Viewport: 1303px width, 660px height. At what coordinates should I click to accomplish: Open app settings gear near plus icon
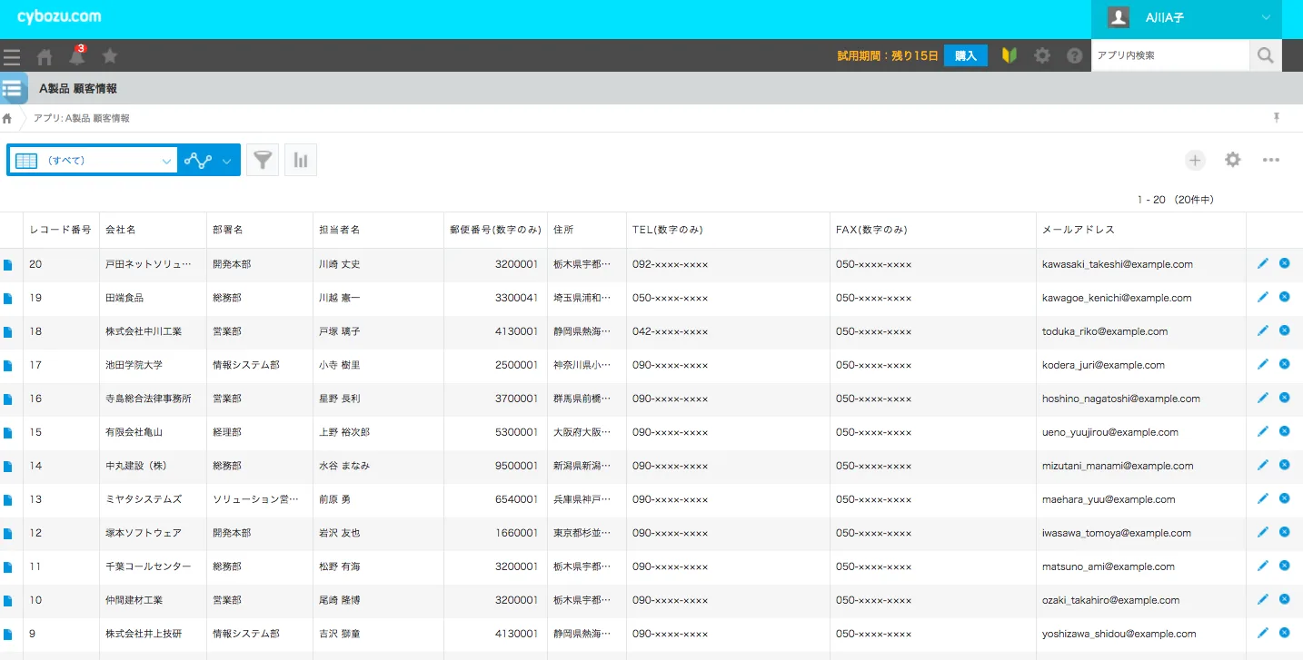[x=1232, y=160]
